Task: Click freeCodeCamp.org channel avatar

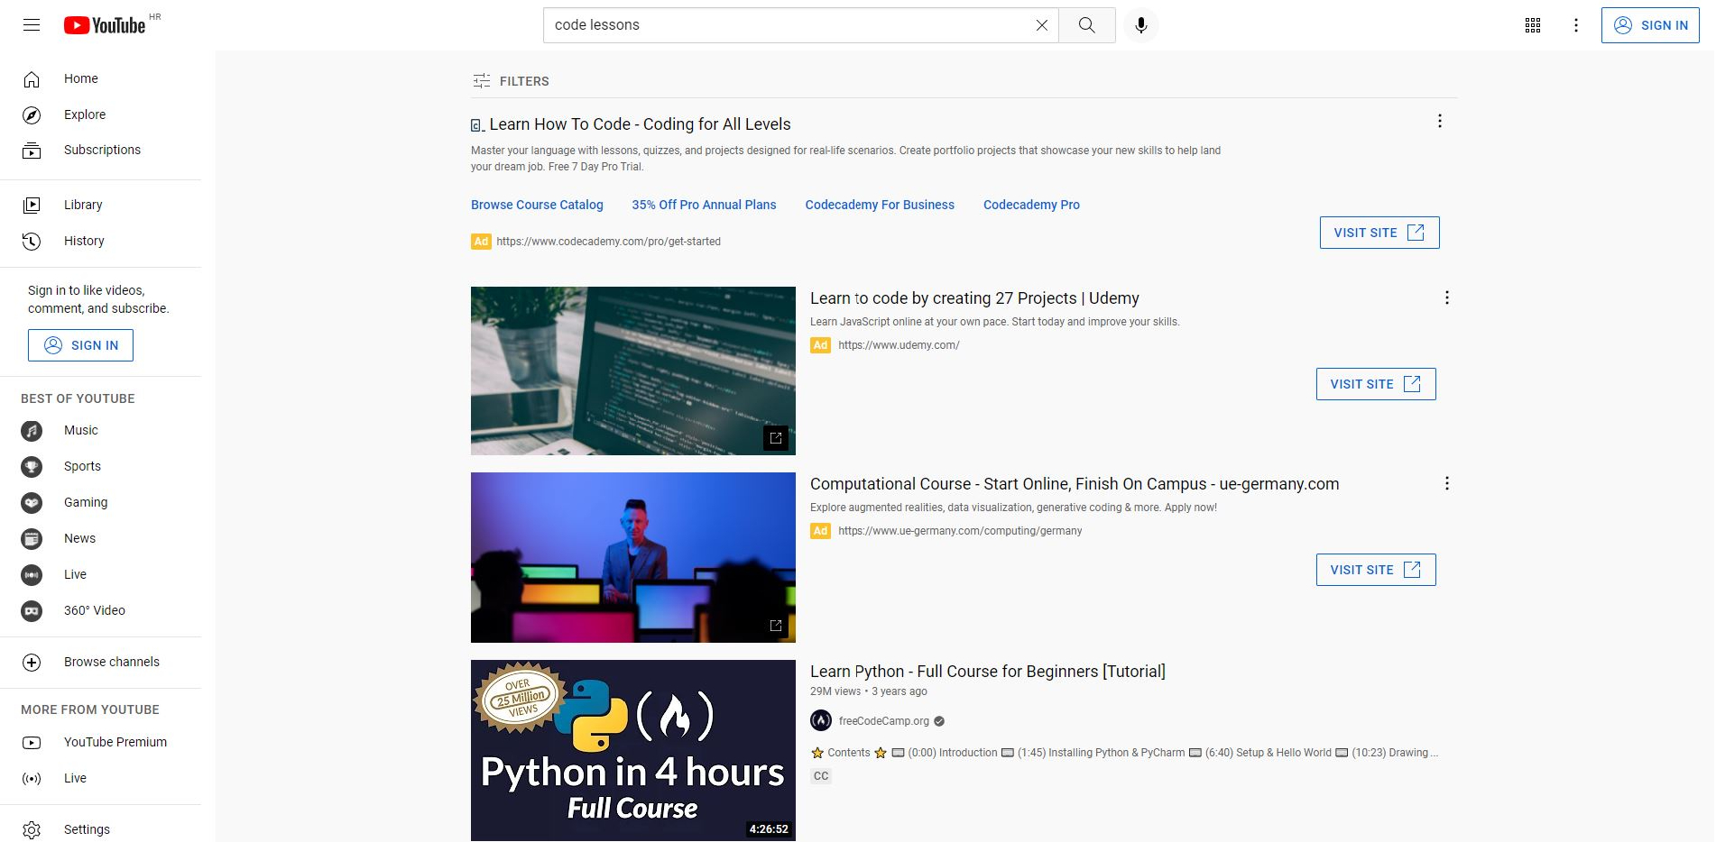Action: pyautogui.click(x=821, y=721)
